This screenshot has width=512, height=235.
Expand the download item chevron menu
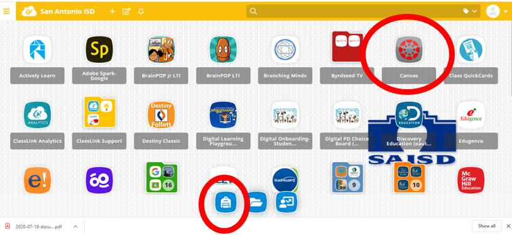pos(75,226)
